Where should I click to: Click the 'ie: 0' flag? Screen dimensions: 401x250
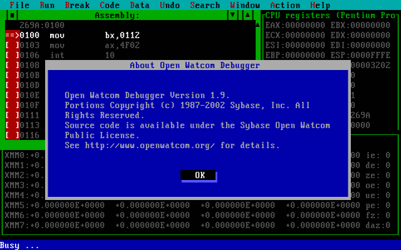(x=378, y=155)
